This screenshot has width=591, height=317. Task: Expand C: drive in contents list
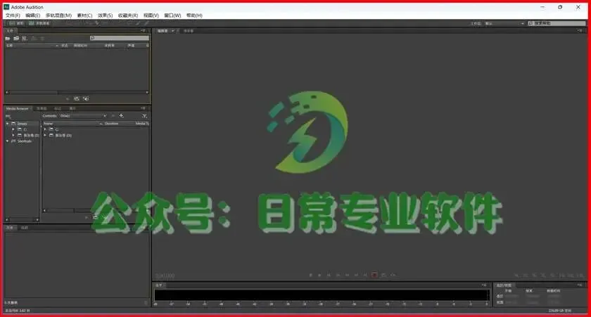[x=45, y=129]
